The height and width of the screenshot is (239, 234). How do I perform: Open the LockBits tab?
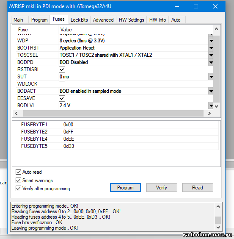pyautogui.click(x=79, y=20)
